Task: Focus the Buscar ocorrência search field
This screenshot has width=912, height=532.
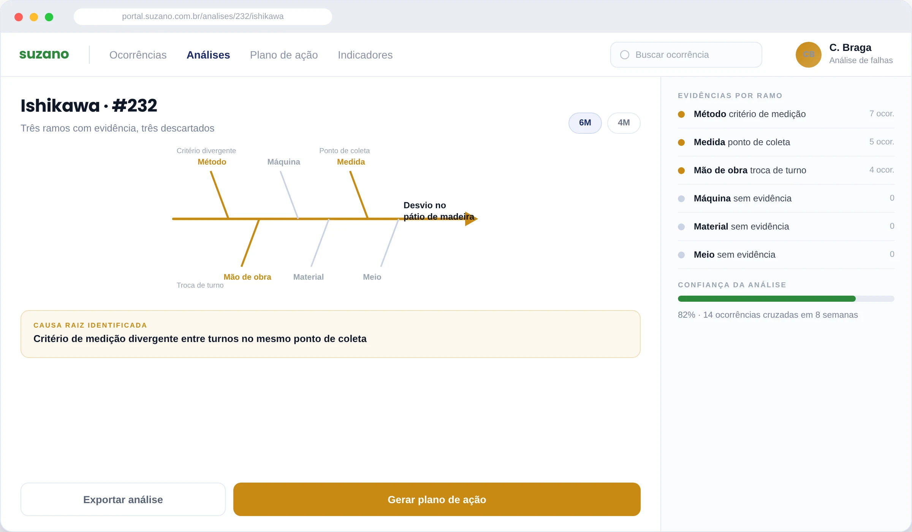Action: click(686, 55)
